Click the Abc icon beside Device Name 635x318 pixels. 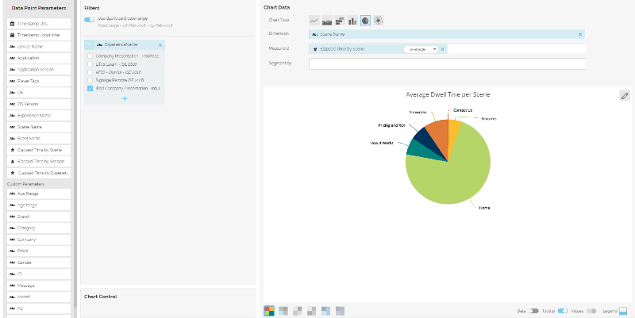12,47
